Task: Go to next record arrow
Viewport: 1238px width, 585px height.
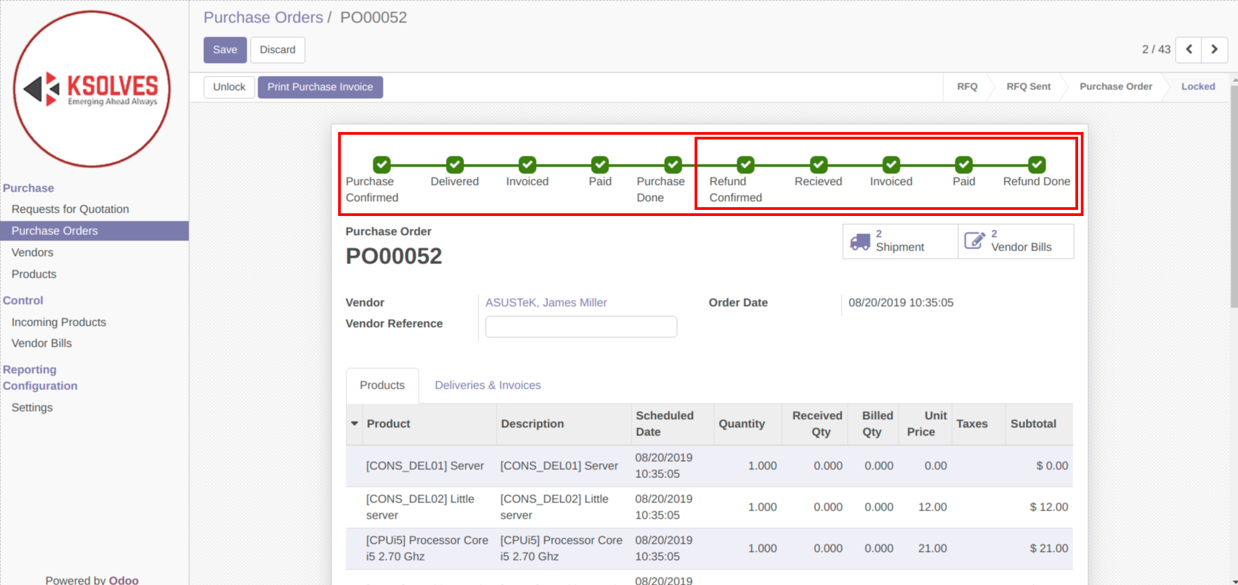Action: [1214, 49]
